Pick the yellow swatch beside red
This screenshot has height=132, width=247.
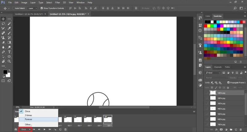click(x=209, y=26)
